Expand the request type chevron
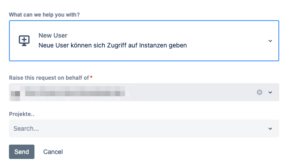This screenshot has height=167, width=290. click(x=270, y=41)
